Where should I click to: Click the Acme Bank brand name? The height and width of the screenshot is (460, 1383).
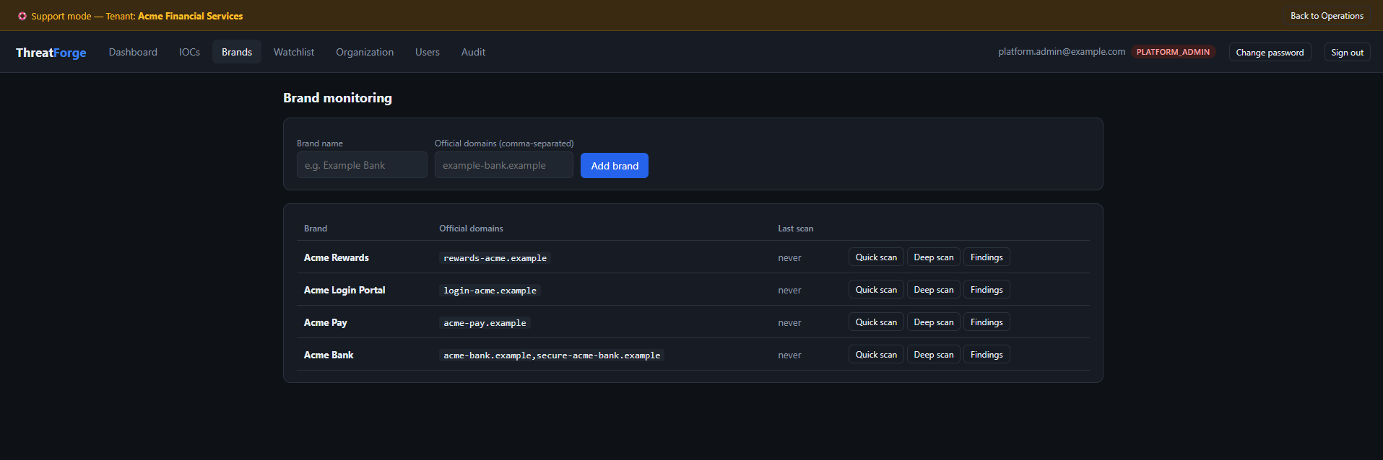(x=329, y=355)
